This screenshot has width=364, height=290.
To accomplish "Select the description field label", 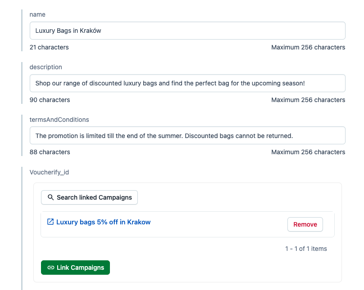I will tap(45, 67).
